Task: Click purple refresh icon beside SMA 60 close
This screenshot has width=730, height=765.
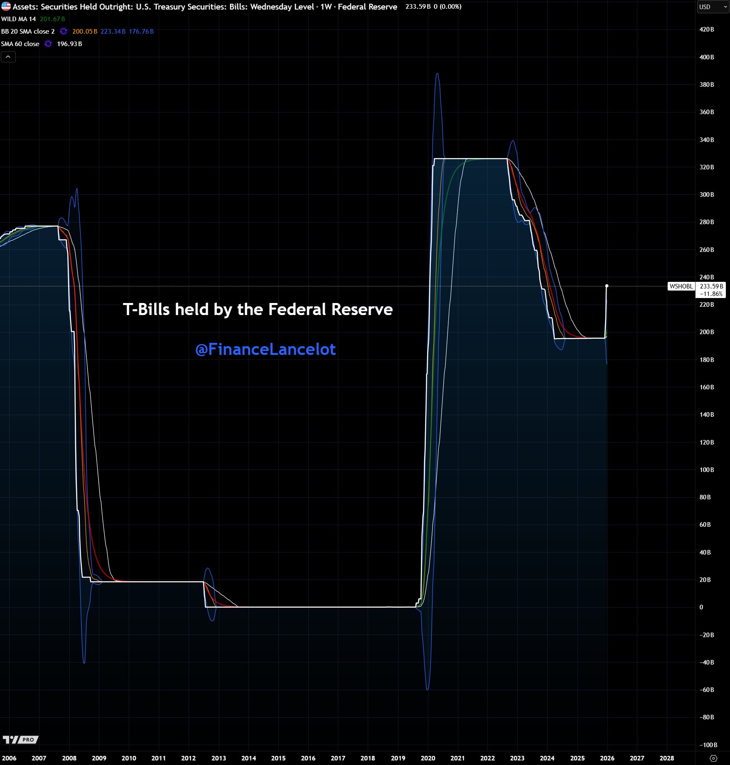Action: coord(48,44)
